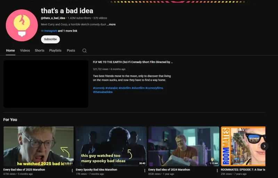Click title 'Every Bad Idea of 2025 Marathon'
The width and height of the screenshot is (278, 178).
(24, 170)
